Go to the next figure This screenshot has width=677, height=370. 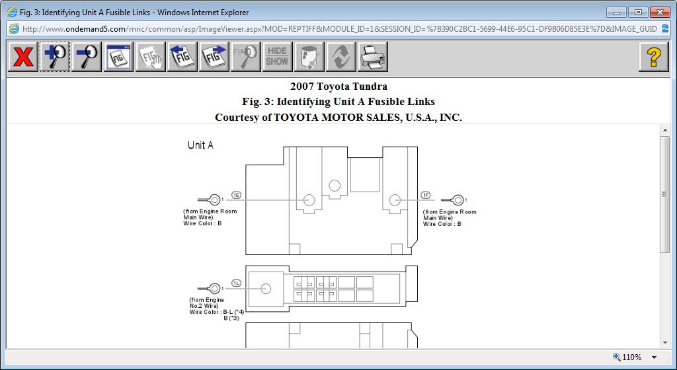[x=214, y=57]
